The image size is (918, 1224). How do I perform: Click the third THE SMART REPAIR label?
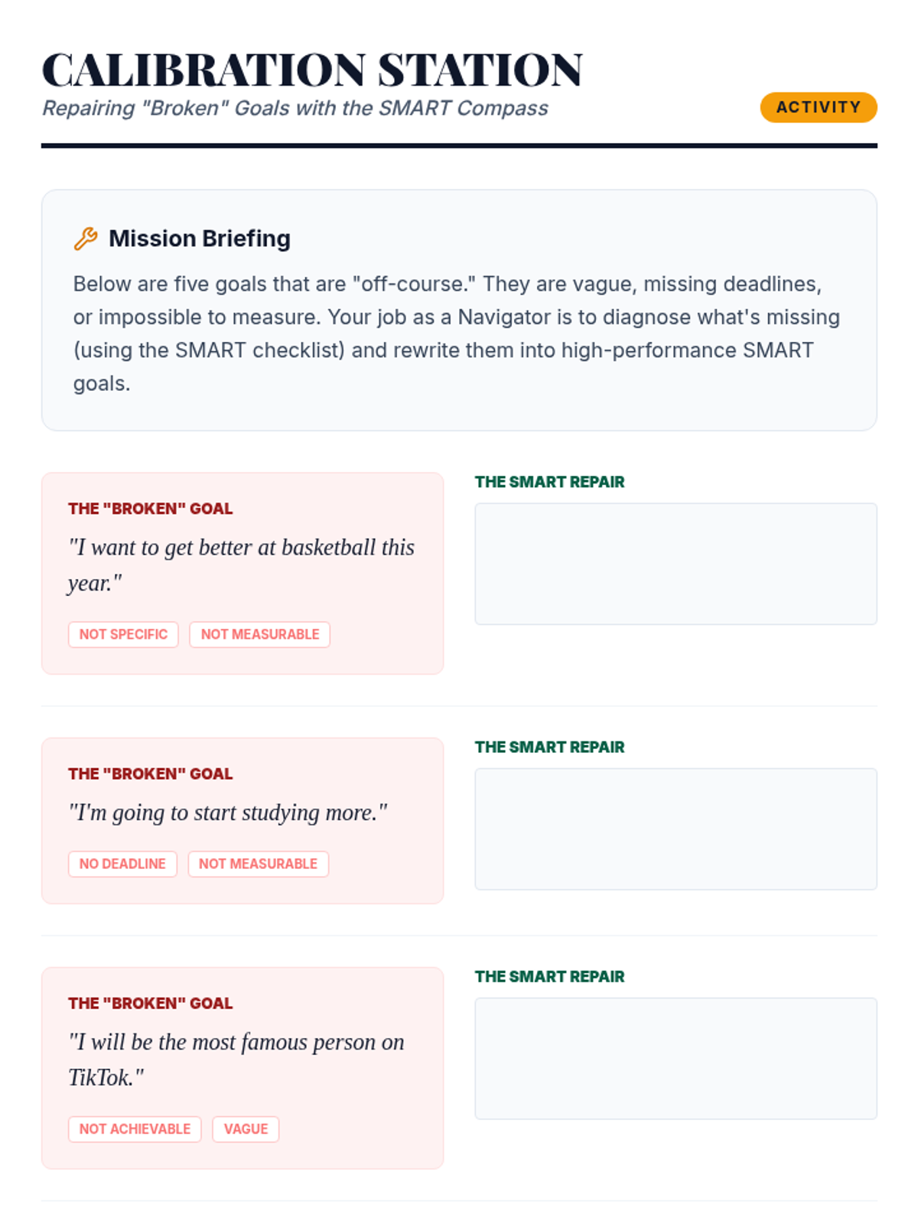(549, 976)
